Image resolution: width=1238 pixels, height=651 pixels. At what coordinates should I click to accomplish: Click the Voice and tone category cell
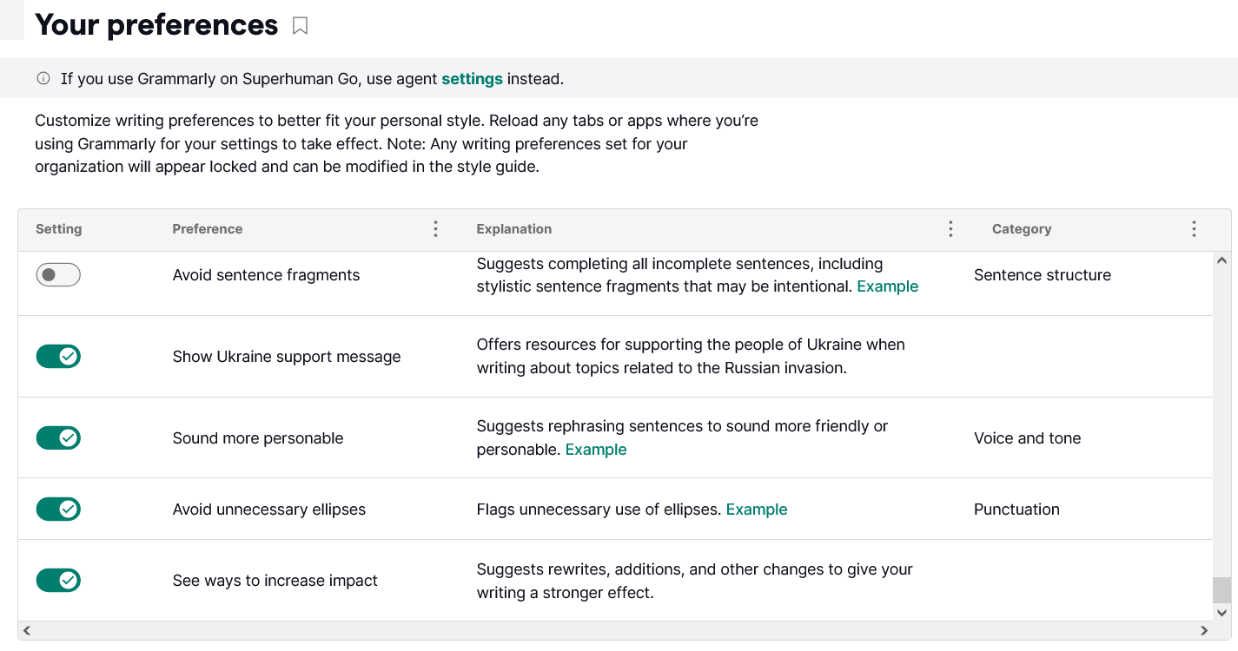tap(1028, 438)
